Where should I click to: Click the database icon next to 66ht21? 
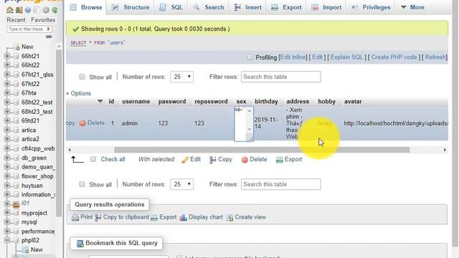[x=16, y=56]
